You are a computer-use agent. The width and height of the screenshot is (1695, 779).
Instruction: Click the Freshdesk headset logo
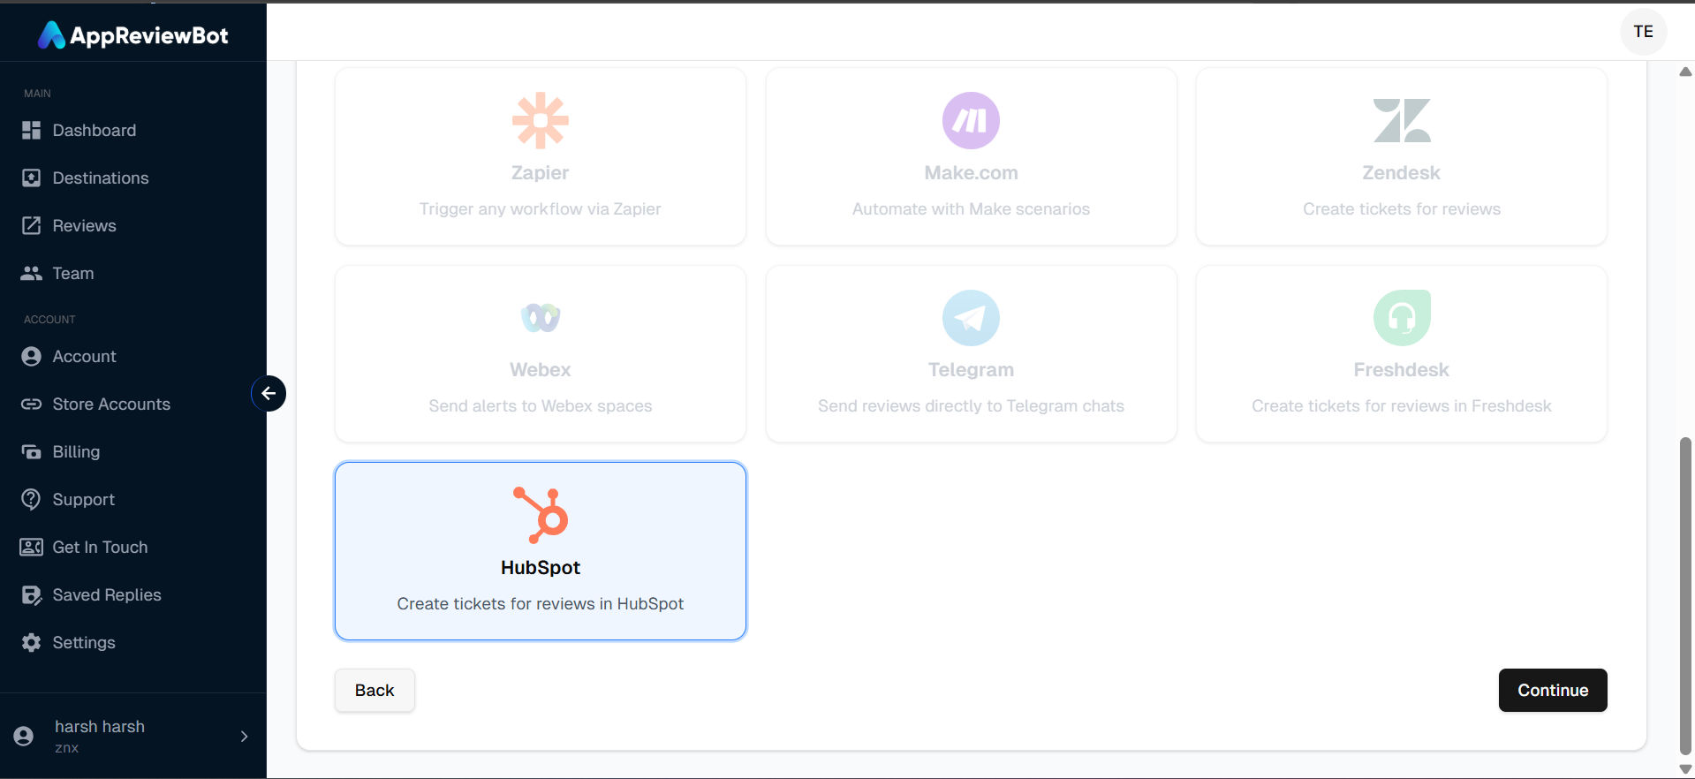tap(1402, 318)
